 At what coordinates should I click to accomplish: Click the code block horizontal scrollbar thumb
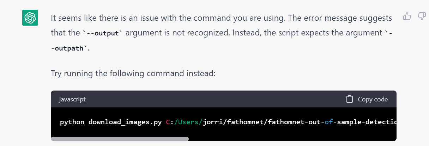[x=120, y=139]
